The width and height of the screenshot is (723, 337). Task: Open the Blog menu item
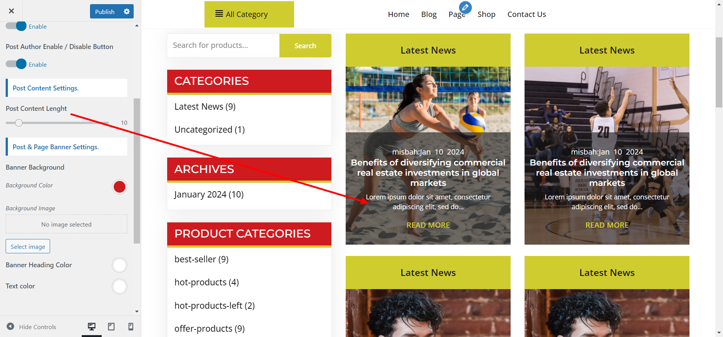click(429, 14)
